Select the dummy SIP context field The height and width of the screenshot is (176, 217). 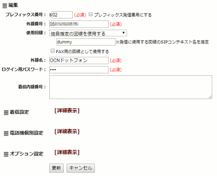coord(86,42)
